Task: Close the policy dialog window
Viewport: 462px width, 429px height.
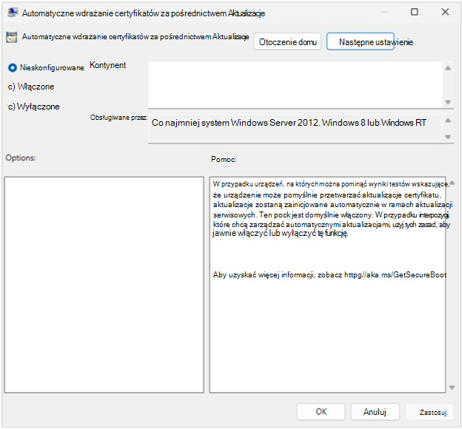Action: pos(445,12)
